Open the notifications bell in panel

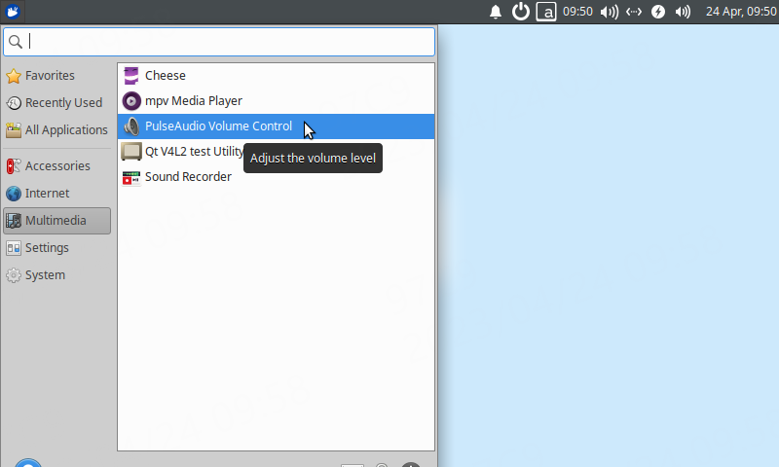click(496, 12)
